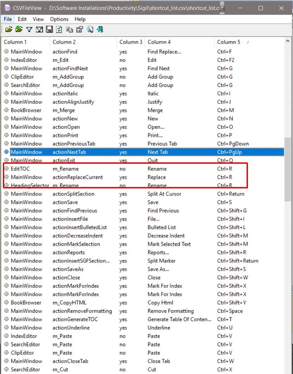
Task: Click the Print... cell
Action: pos(155,135)
